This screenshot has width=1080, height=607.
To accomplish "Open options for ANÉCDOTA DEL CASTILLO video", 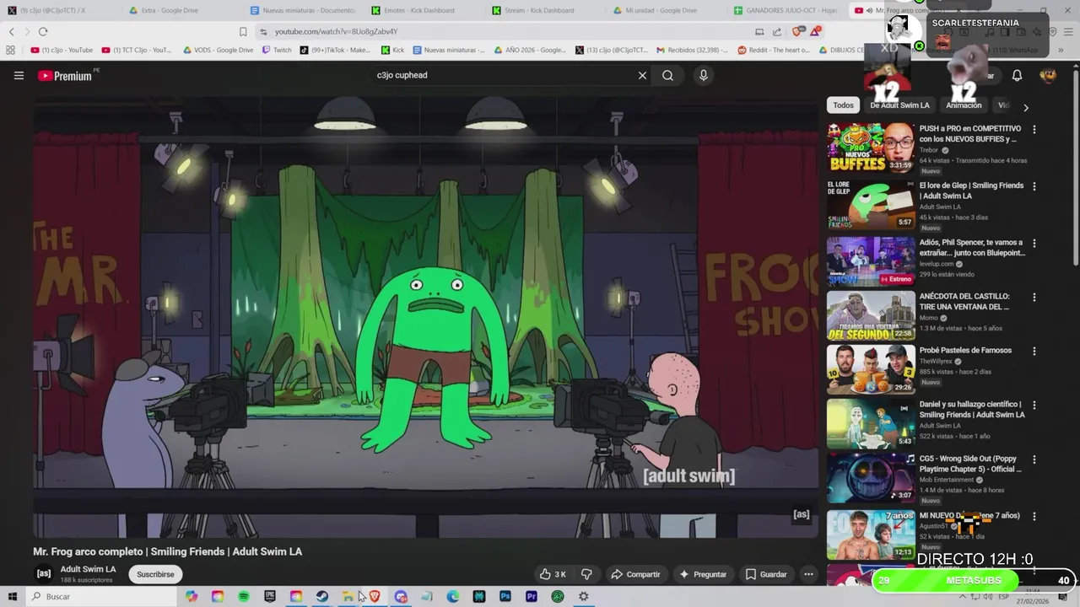I will [1034, 298].
